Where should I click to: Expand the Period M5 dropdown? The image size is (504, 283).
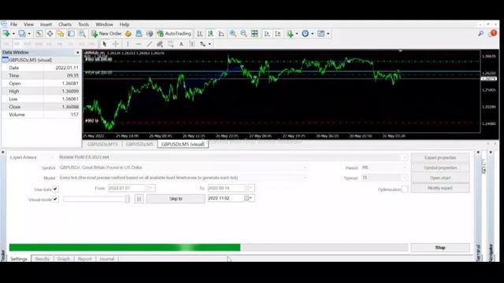[x=405, y=167]
